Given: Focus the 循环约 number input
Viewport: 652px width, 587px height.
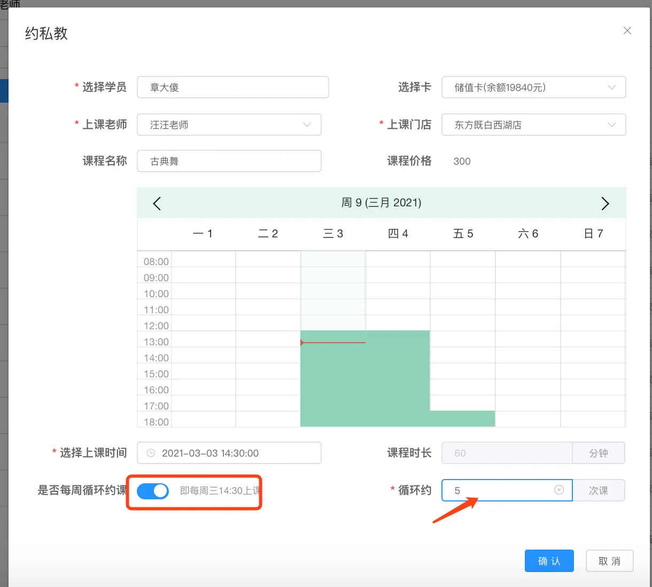Looking at the screenshot, I should pos(500,490).
